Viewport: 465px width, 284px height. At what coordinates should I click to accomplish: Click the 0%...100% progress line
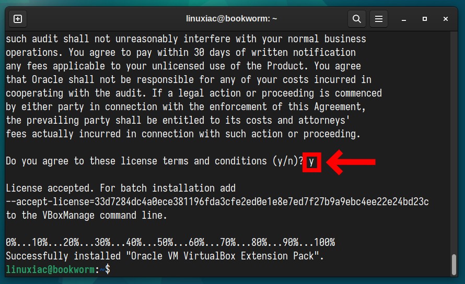click(x=170, y=242)
